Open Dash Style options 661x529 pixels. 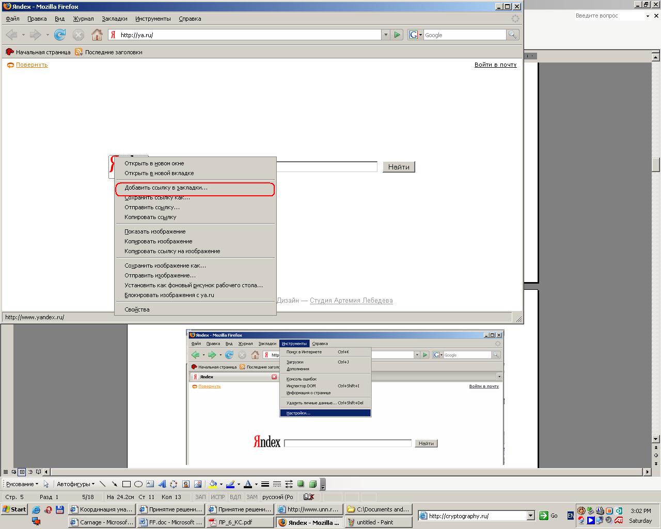pyautogui.click(x=277, y=484)
